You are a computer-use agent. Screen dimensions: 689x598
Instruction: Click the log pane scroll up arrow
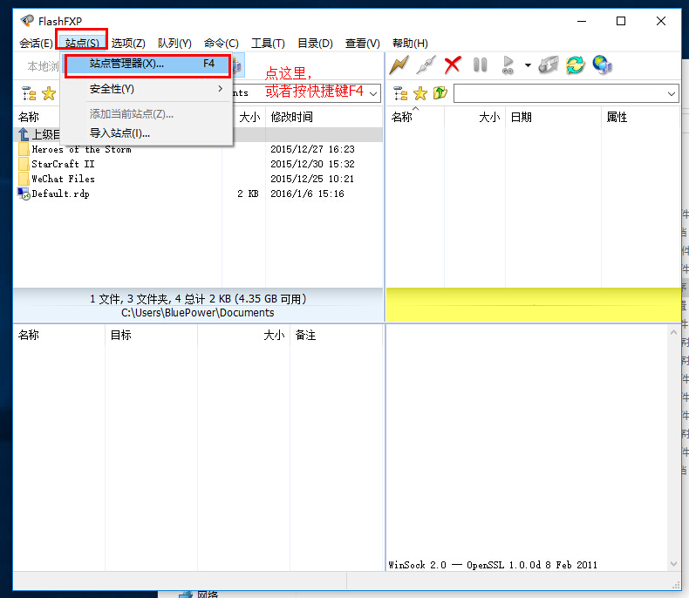click(x=673, y=333)
